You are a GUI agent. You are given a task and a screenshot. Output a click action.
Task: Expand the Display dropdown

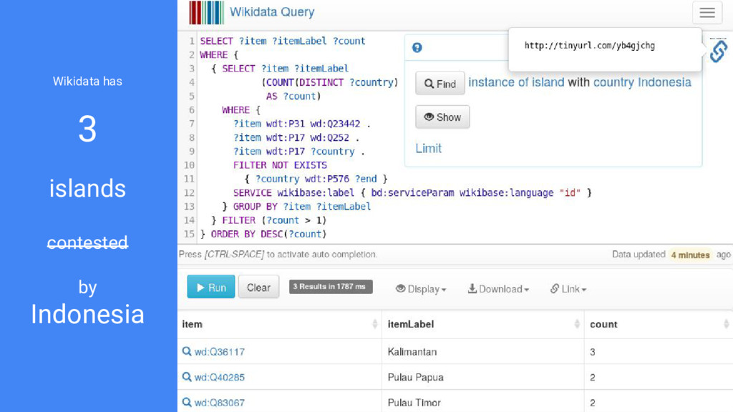(421, 289)
